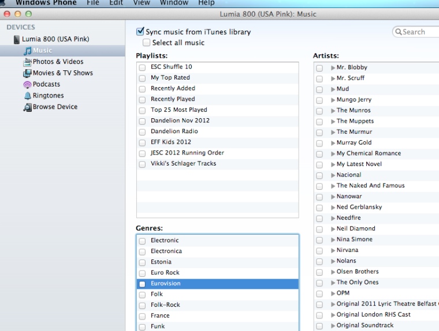The width and height of the screenshot is (439, 331).
Task: Click the My Latest Novel artist name
Action: click(x=359, y=164)
